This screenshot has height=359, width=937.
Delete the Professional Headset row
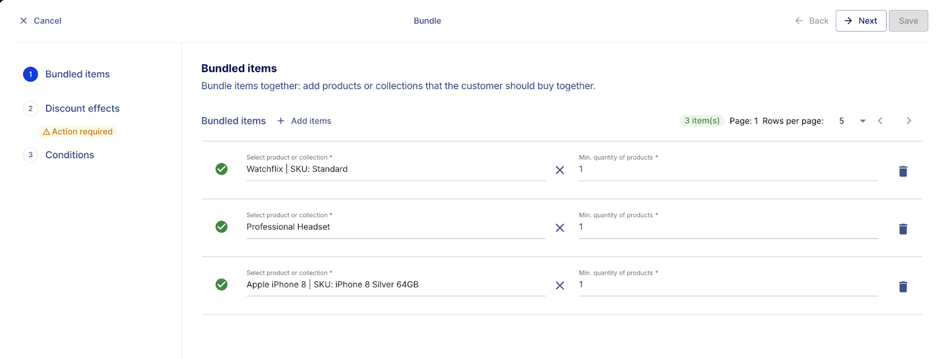point(902,229)
